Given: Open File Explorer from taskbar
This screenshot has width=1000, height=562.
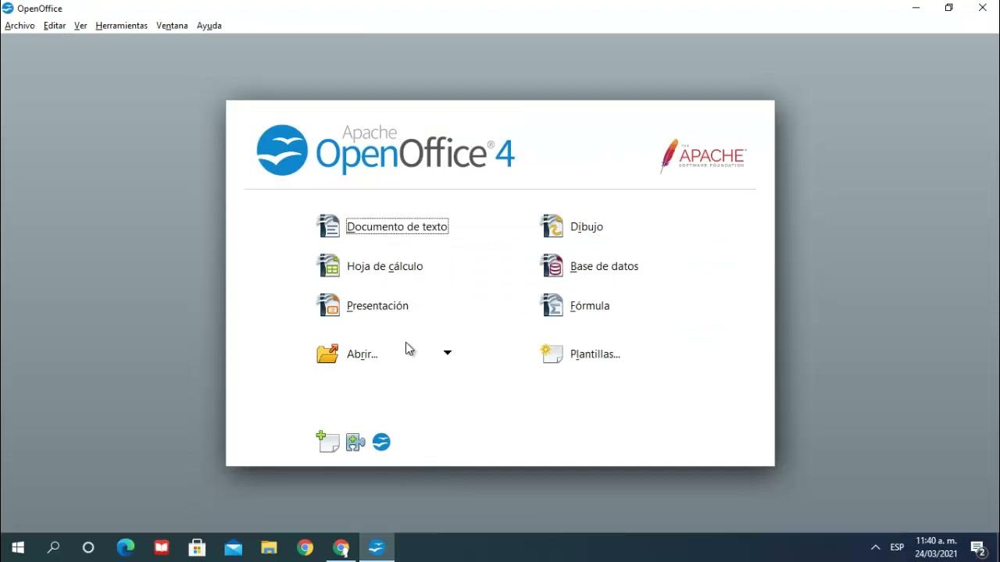Looking at the screenshot, I should tap(269, 547).
